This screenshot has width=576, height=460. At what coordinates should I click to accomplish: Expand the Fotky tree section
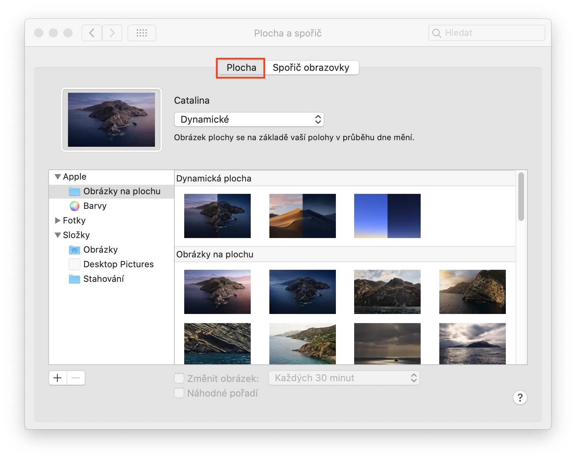(57, 221)
